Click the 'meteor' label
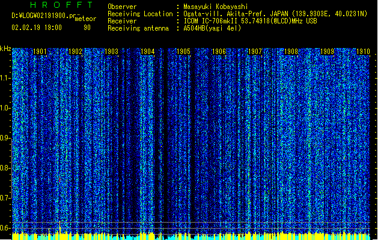The height and width of the screenshot is (240, 378). (x=85, y=19)
